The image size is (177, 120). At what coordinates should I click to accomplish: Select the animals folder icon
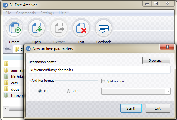(6, 70)
